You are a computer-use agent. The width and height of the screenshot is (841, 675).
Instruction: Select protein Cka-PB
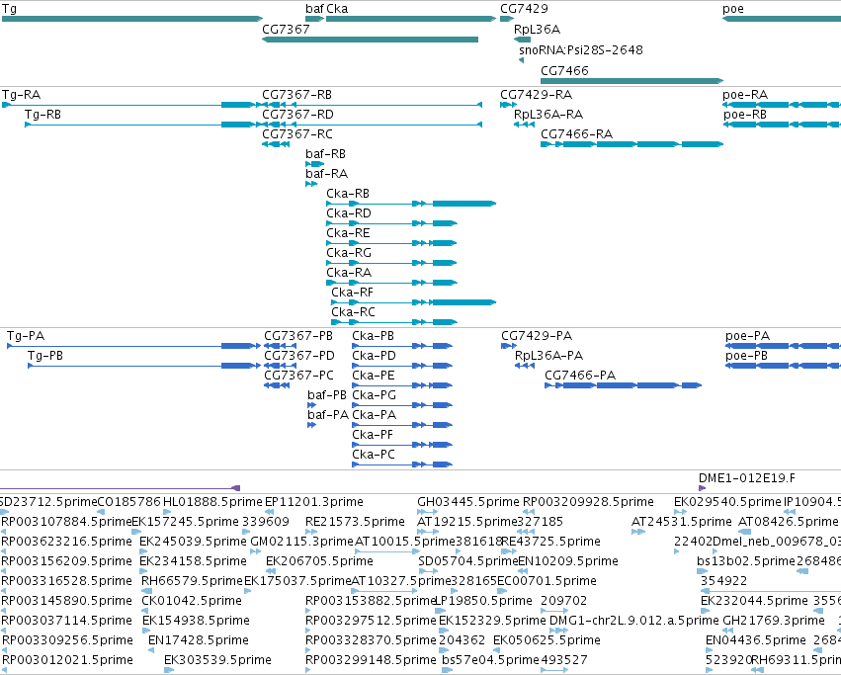click(x=374, y=336)
